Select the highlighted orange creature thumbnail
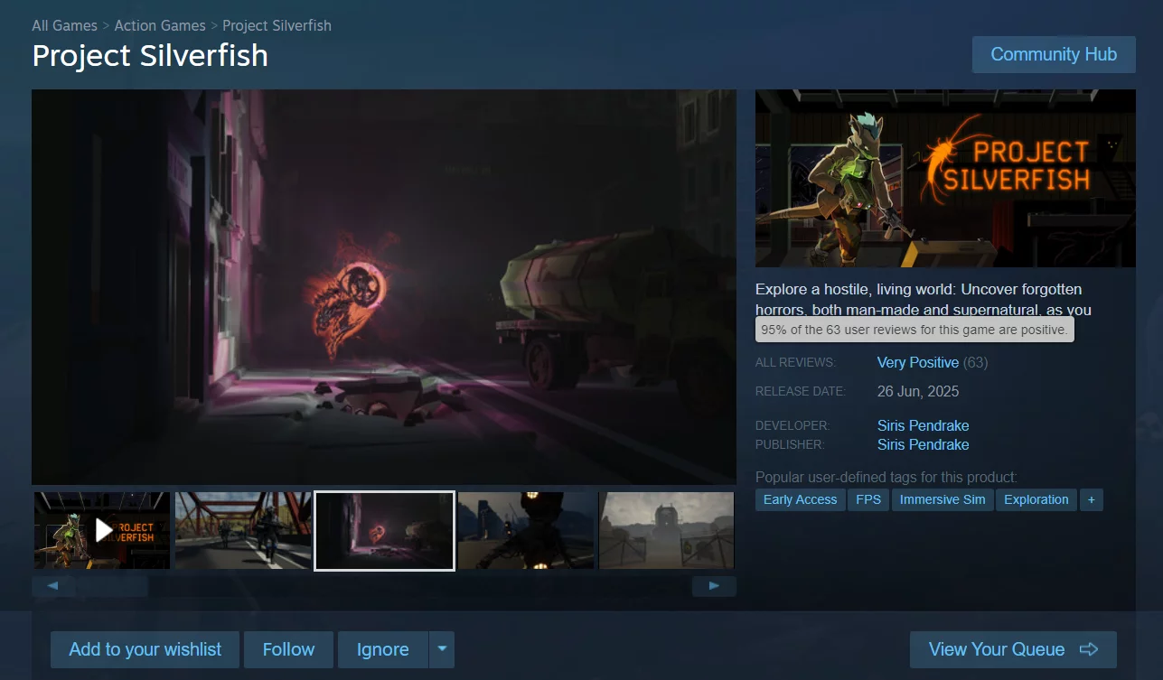 (x=384, y=531)
